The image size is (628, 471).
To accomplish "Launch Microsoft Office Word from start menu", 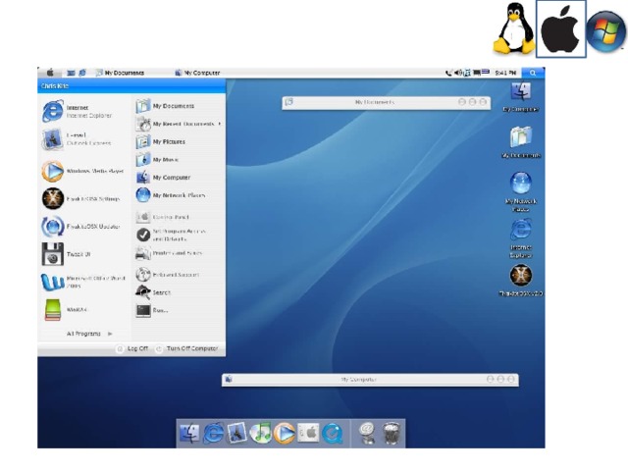I will click(x=83, y=282).
